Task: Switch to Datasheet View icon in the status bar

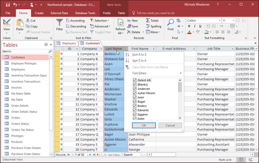Action: point(241,159)
